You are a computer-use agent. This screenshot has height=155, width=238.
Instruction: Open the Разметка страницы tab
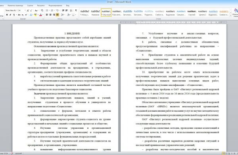(15, 6)
